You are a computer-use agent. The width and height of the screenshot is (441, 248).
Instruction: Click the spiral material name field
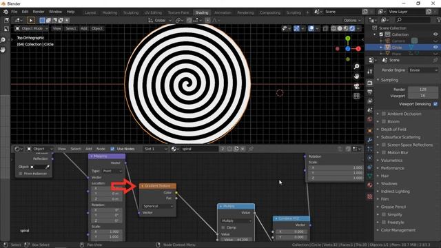click(199, 149)
